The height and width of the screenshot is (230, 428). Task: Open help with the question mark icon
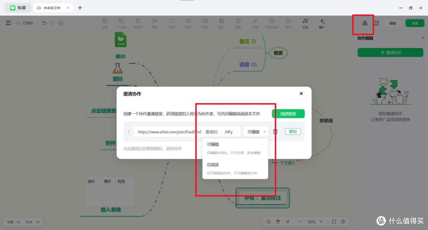point(343,222)
